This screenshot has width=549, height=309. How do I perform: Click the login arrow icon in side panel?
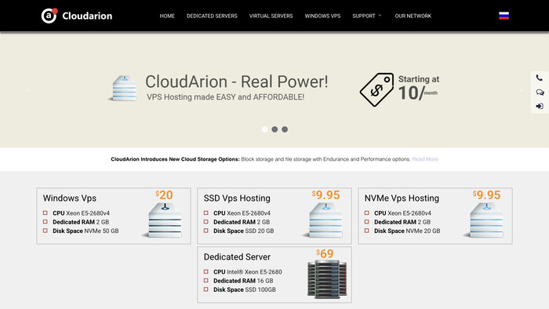pyautogui.click(x=540, y=107)
